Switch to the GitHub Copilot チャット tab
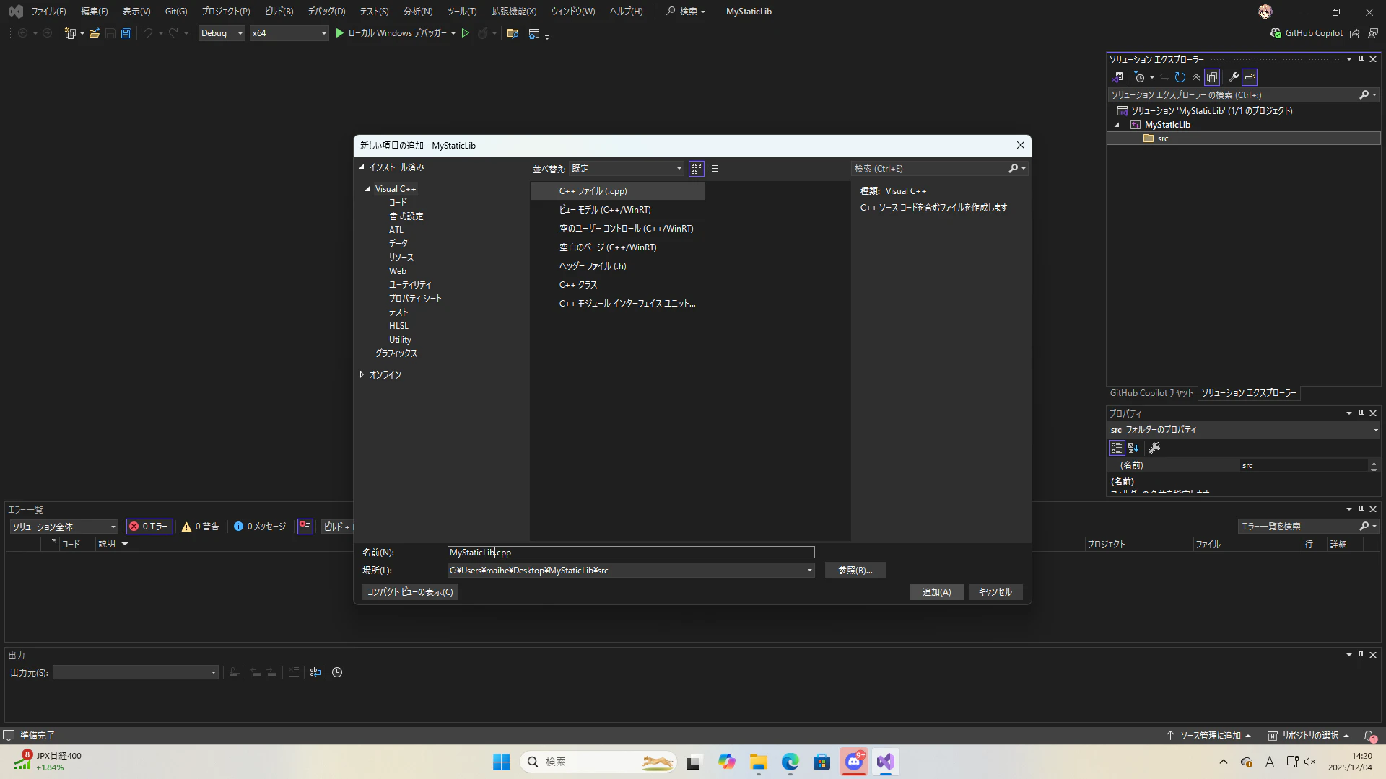The width and height of the screenshot is (1386, 779). point(1151,393)
